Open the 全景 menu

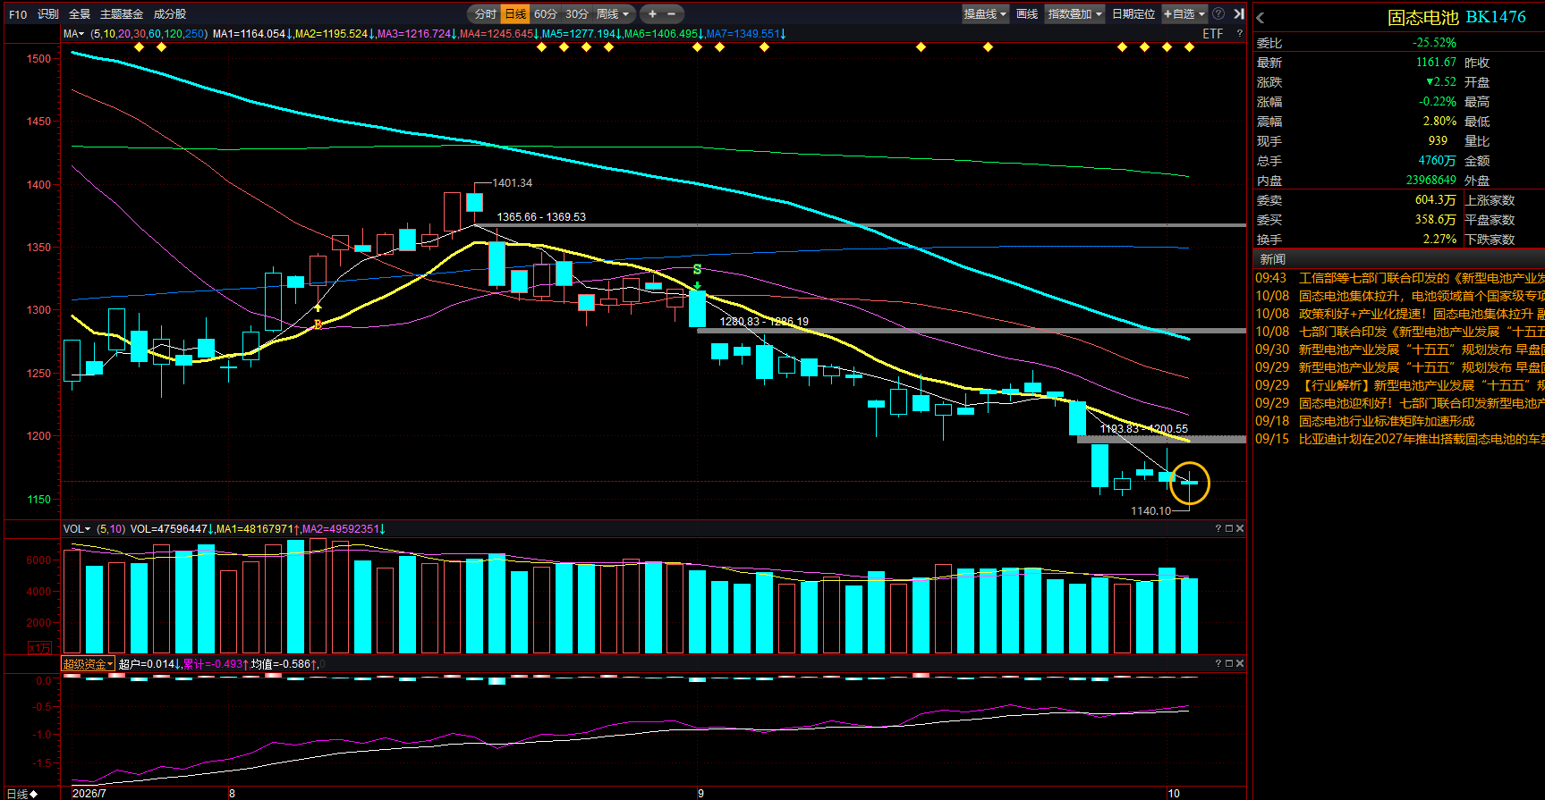[80, 14]
